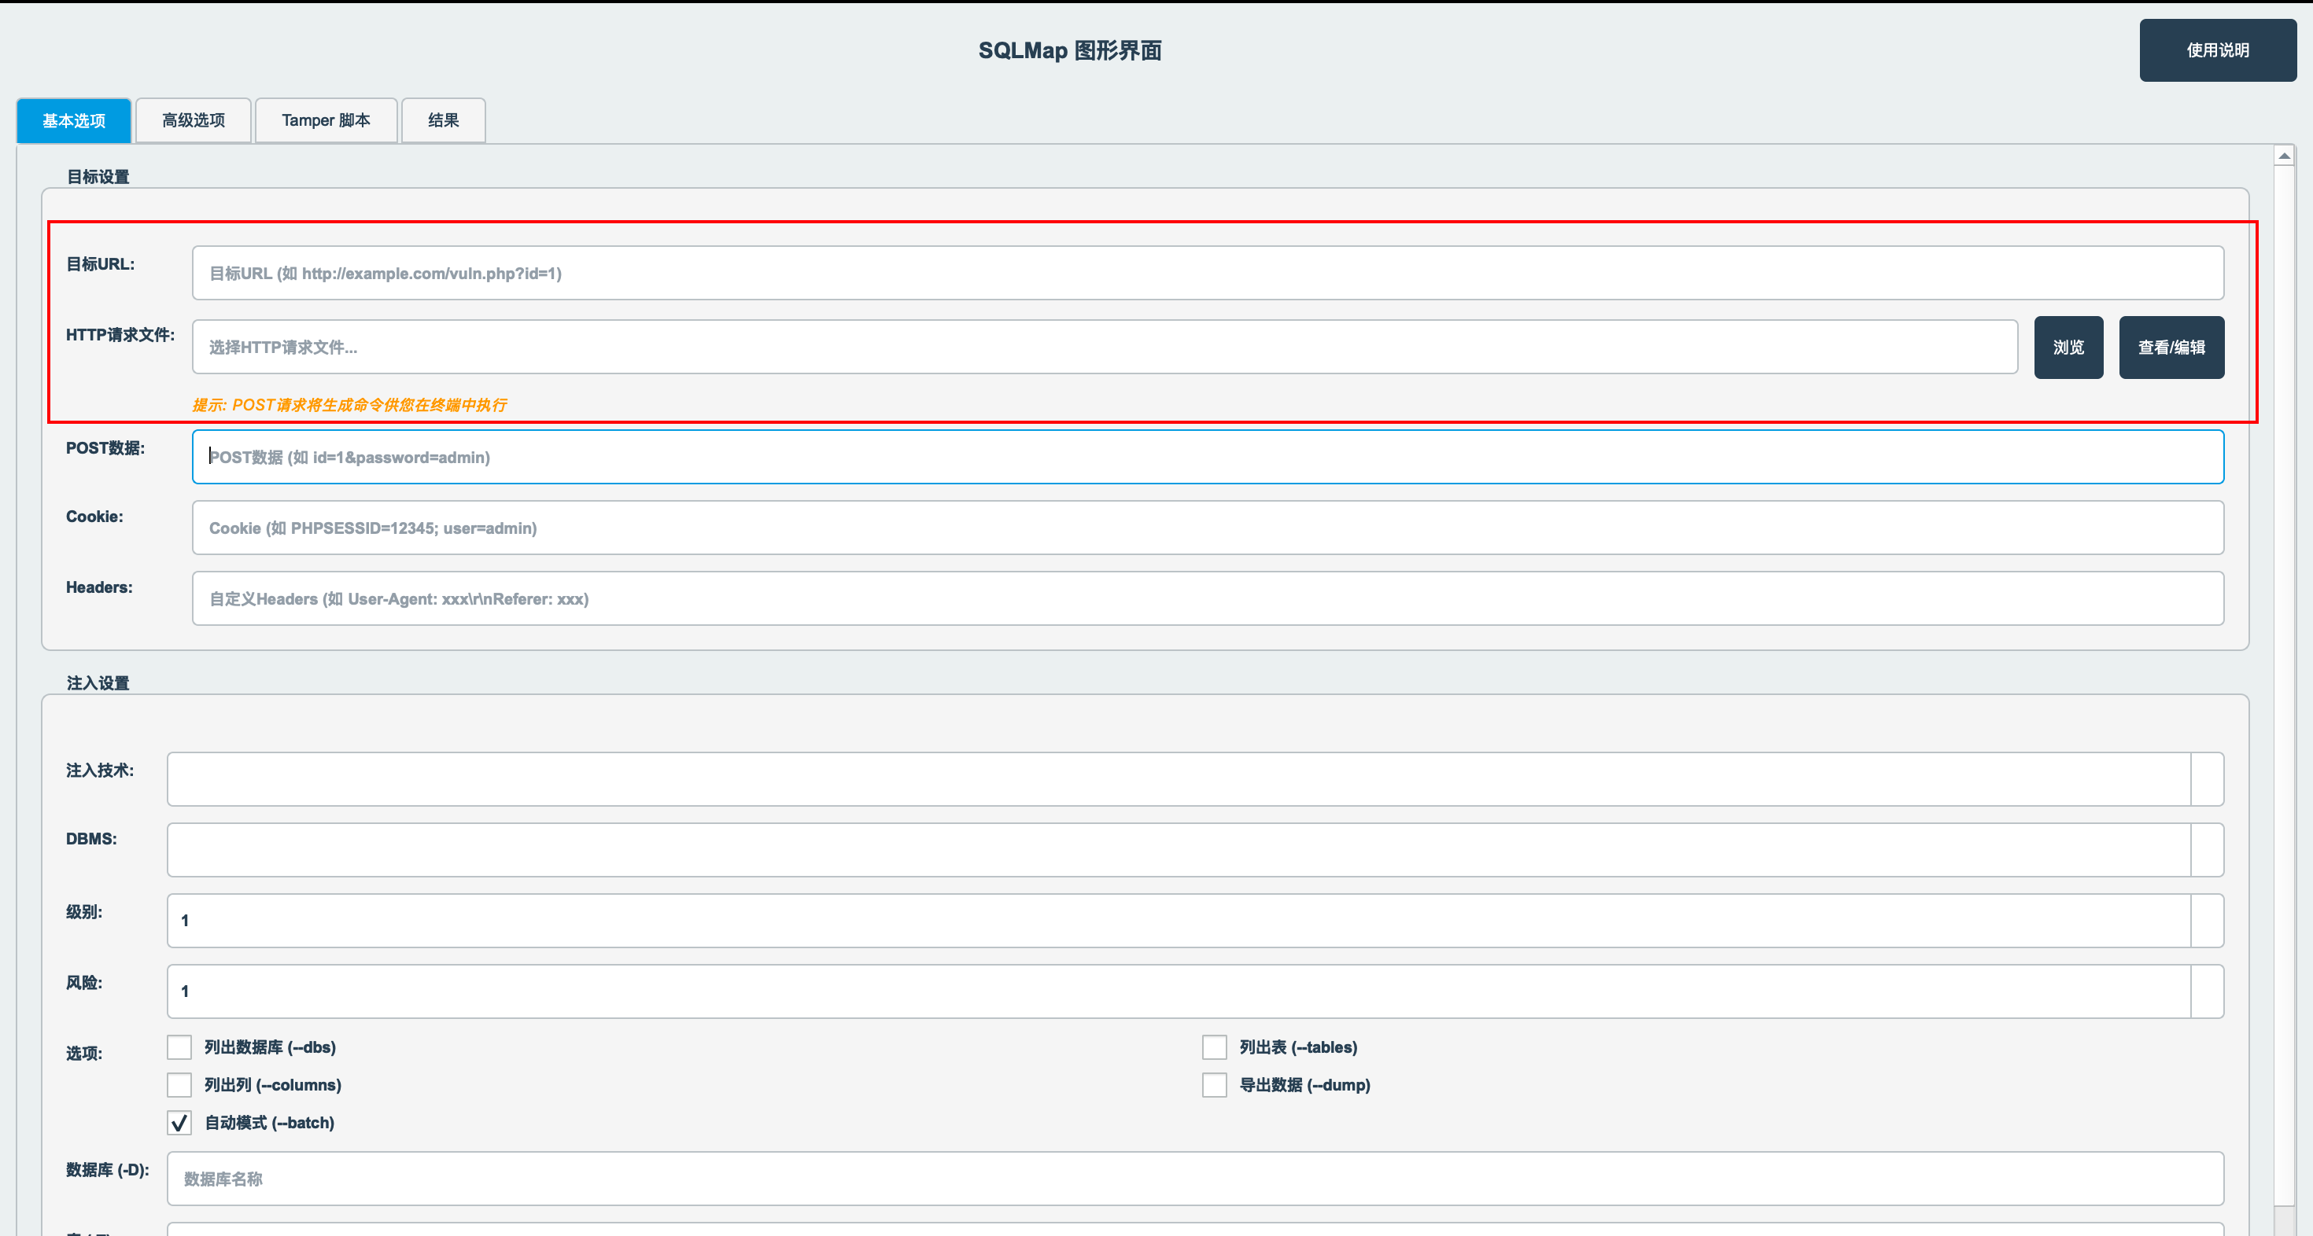Switch to the 高级选项 tab

[193, 120]
